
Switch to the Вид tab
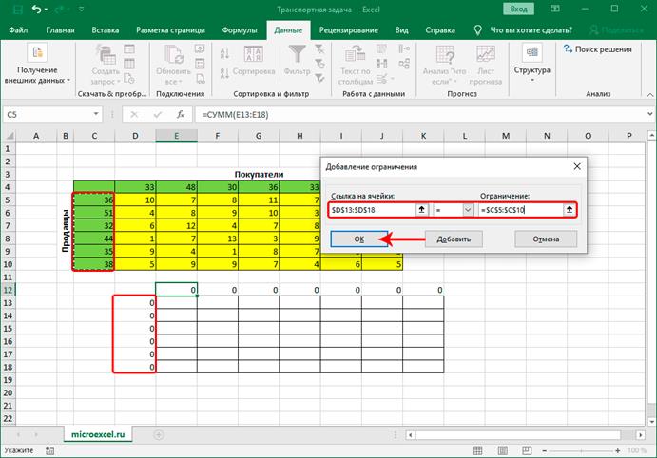pos(401,30)
